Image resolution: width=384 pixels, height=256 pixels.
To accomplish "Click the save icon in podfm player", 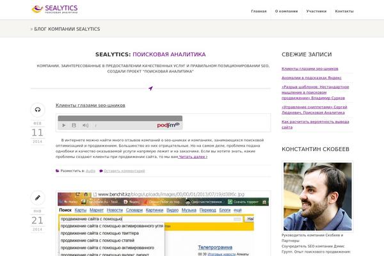I will 74,125.
